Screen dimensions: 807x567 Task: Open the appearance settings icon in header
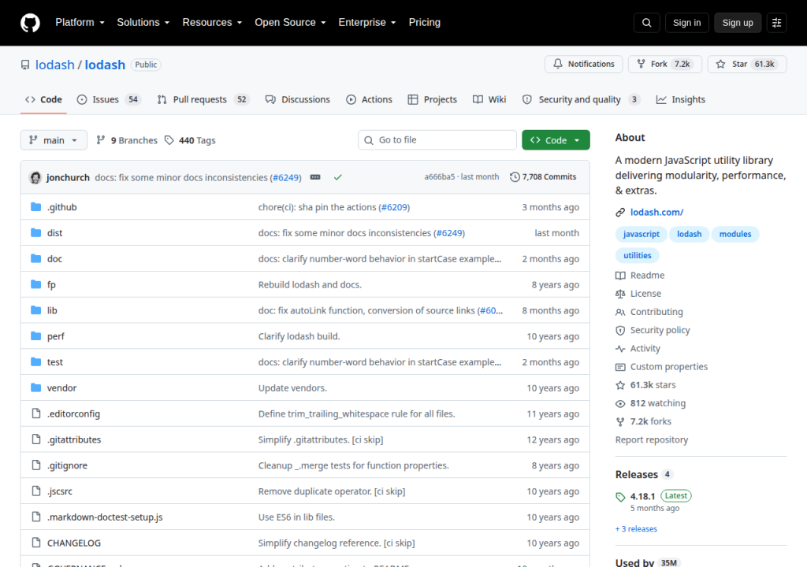pos(776,23)
